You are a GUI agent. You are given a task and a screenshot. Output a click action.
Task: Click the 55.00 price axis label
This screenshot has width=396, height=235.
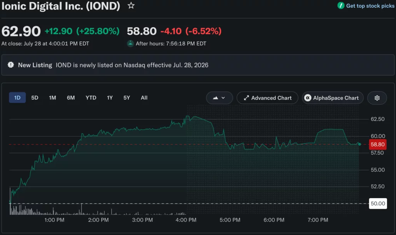[377, 170]
